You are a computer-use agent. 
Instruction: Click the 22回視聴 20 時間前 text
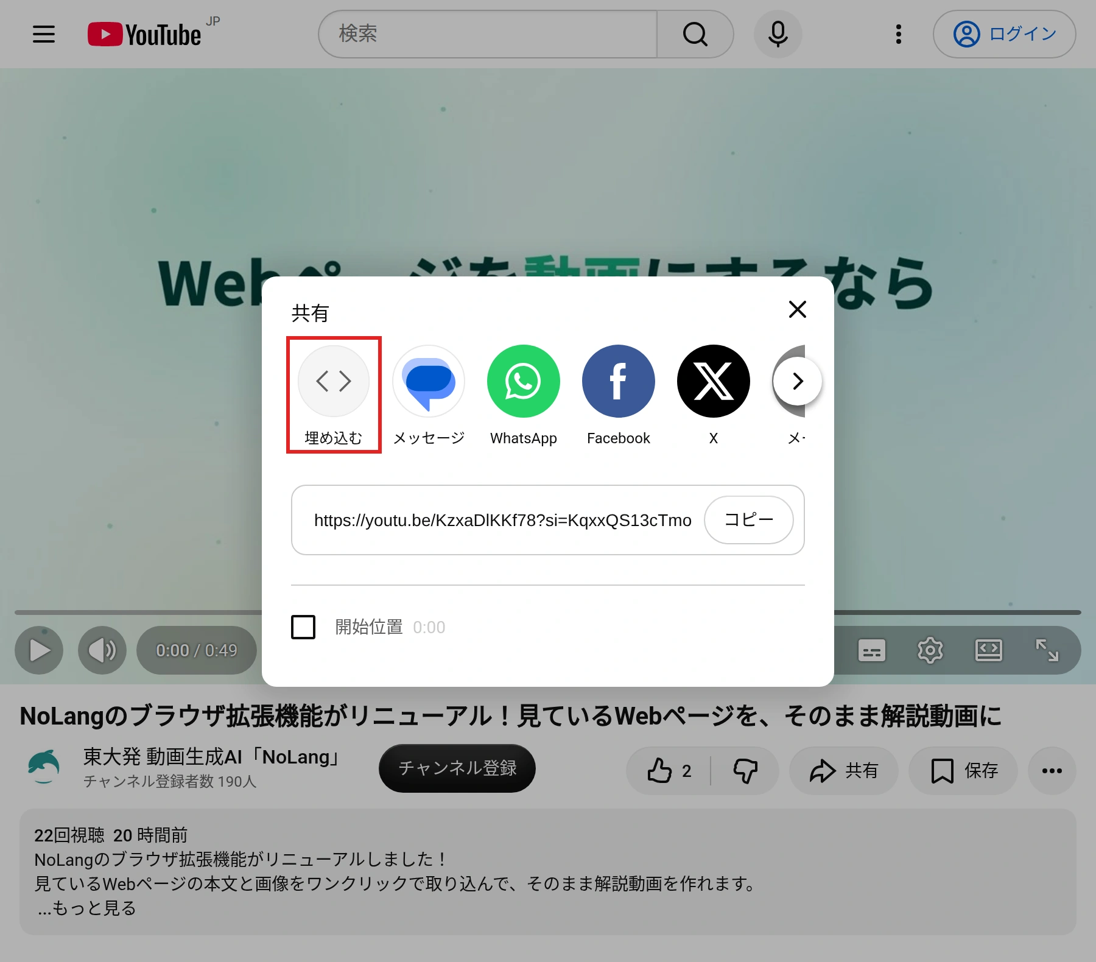click(111, 835)
